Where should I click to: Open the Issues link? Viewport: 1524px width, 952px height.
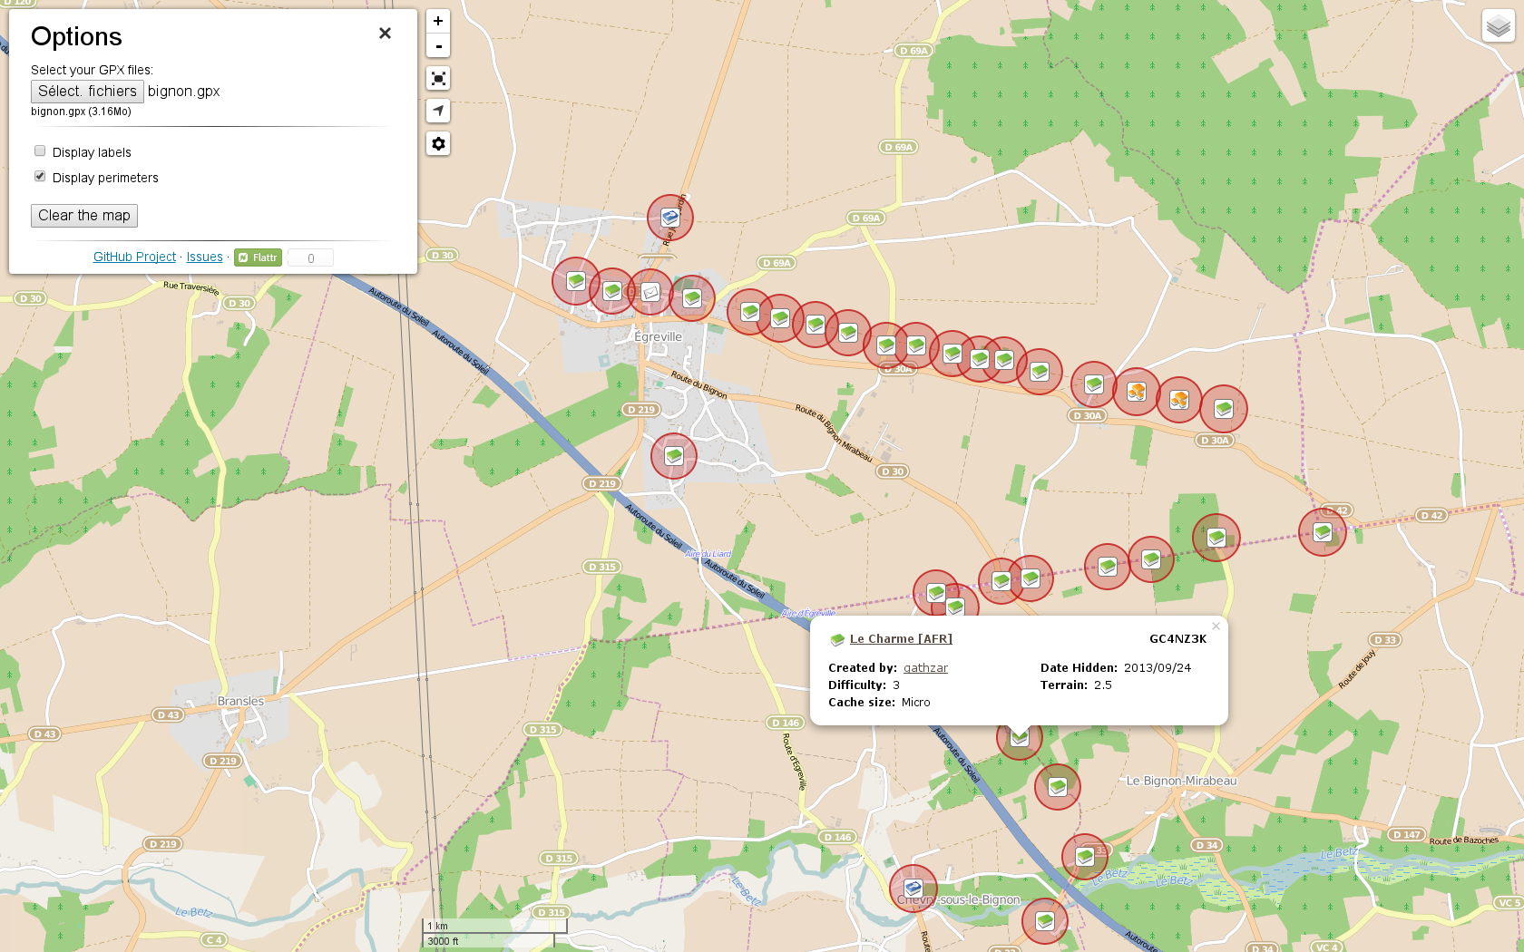204,257
